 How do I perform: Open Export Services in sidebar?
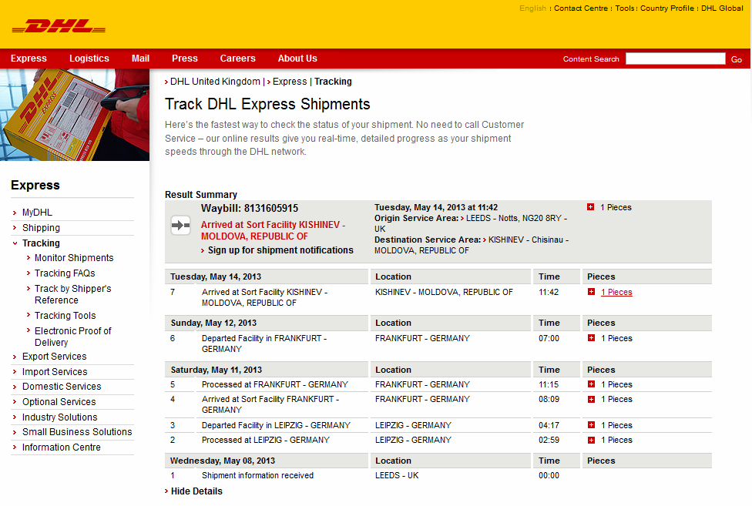click(x=54, y=357)
